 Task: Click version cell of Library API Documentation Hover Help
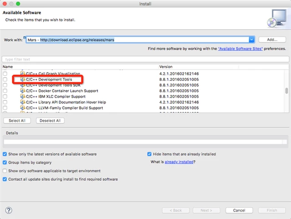click(x=179, y=102)
